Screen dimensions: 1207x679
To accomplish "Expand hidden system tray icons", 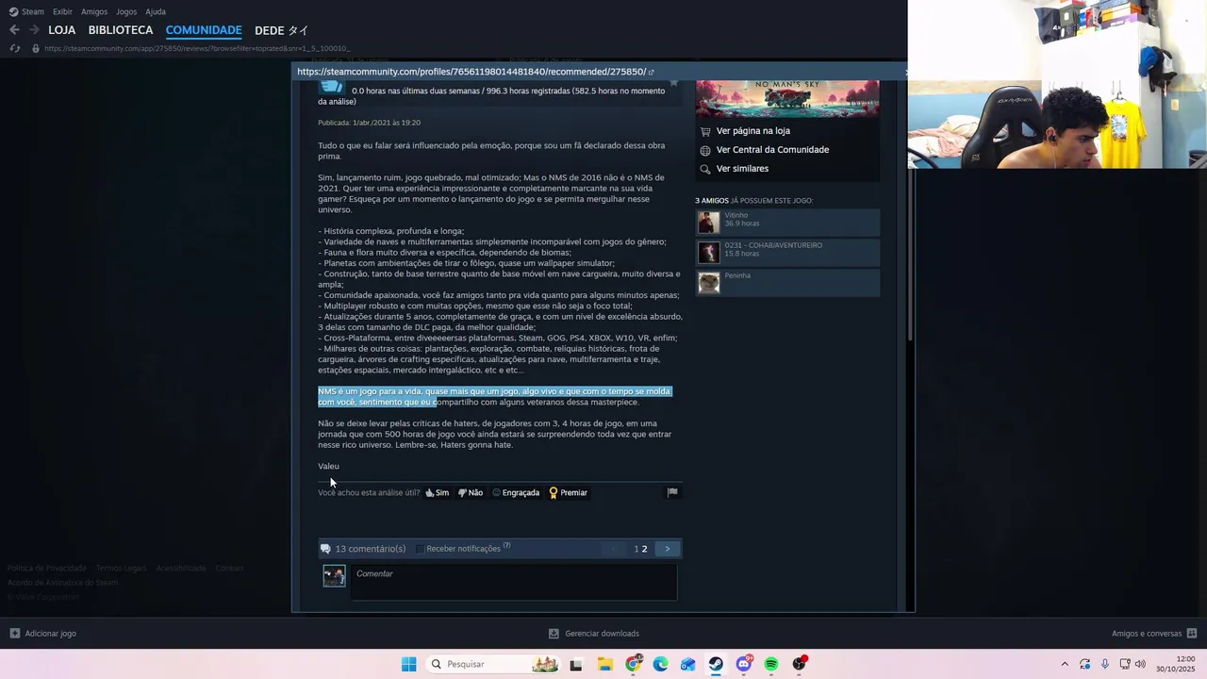I will (1065, 664).
